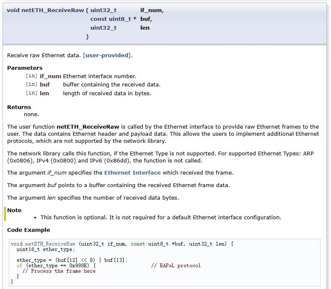Click the "Note" heading

[14, 210]
